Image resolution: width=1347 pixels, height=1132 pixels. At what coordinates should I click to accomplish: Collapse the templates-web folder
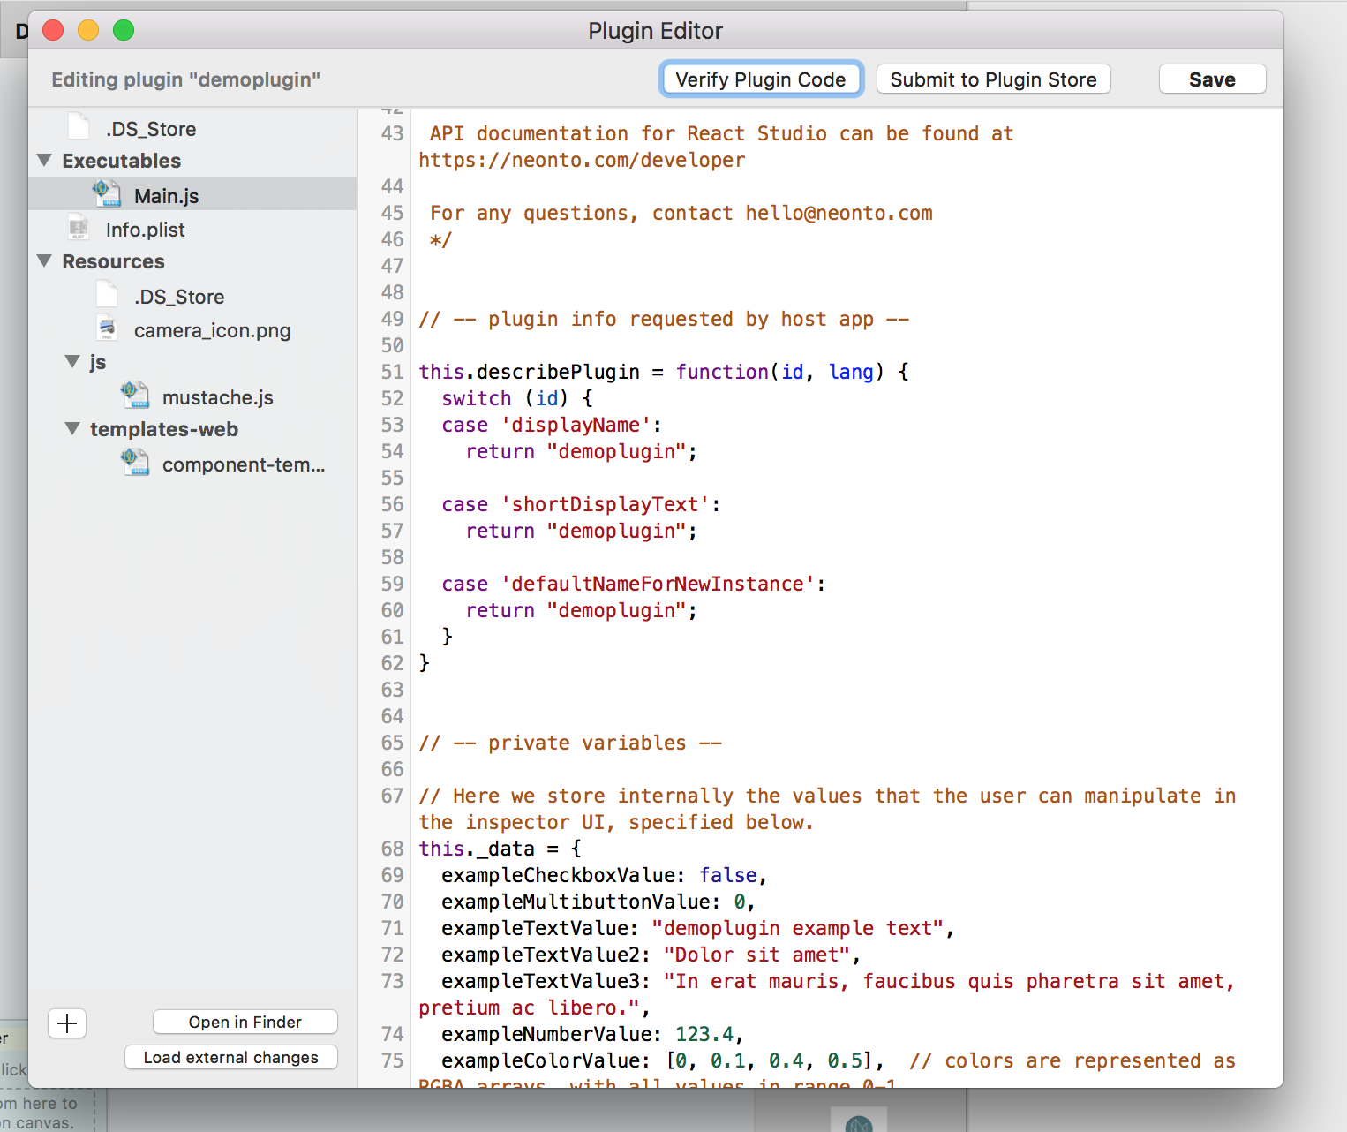pos(73,429)
